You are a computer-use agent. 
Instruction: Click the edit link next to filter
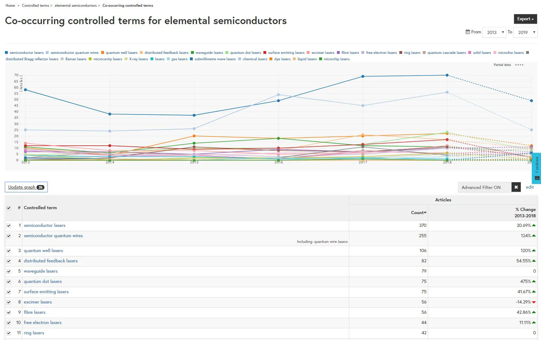point(530,187)
